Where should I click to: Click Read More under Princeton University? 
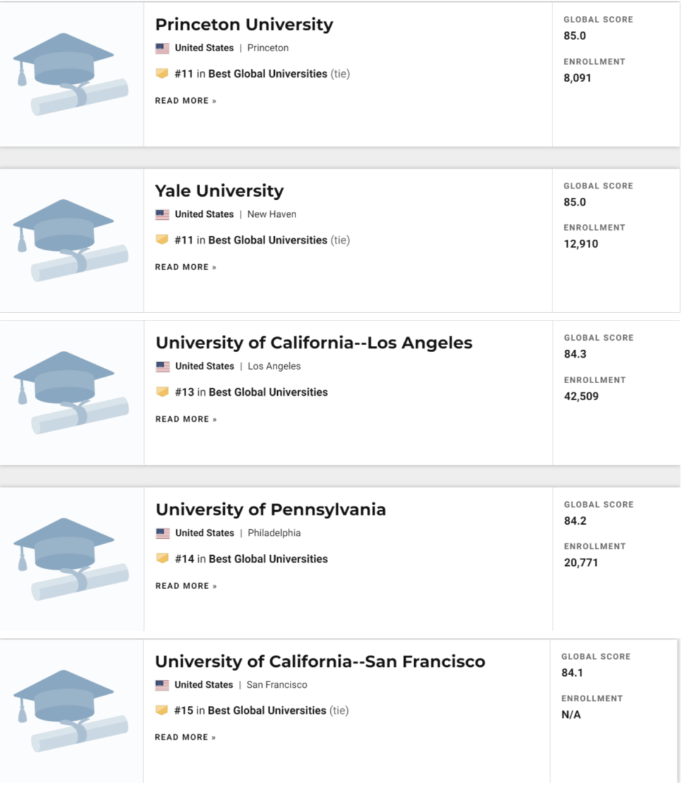186,101
